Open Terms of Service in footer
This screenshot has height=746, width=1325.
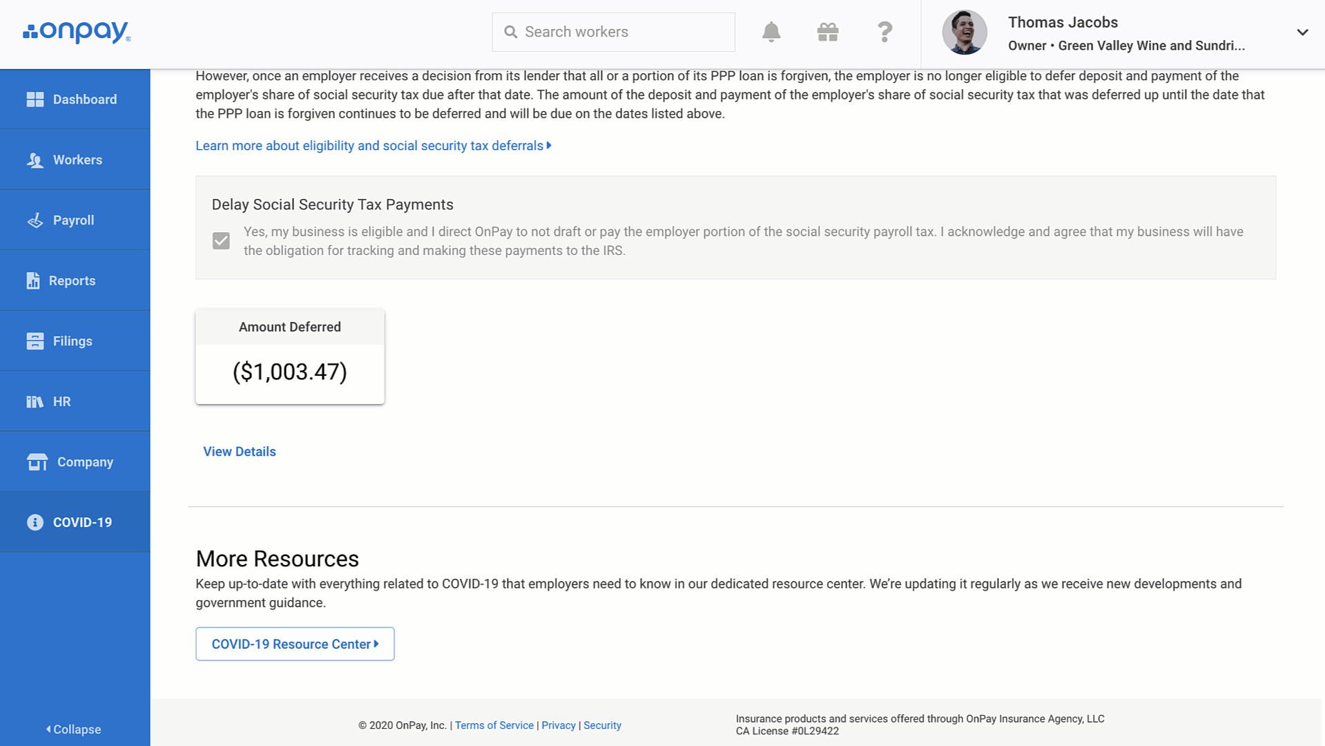coord(494,725)
